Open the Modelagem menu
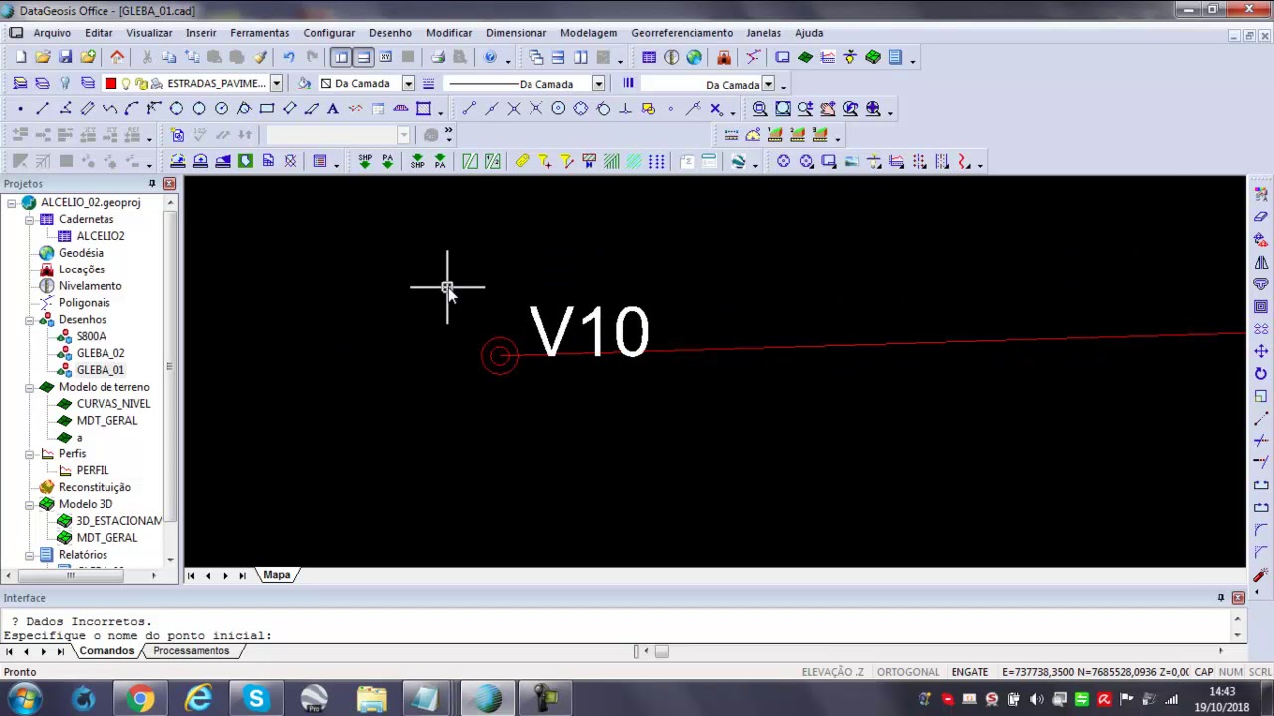This screenshot has width=1274, height=716. point(588,33)
